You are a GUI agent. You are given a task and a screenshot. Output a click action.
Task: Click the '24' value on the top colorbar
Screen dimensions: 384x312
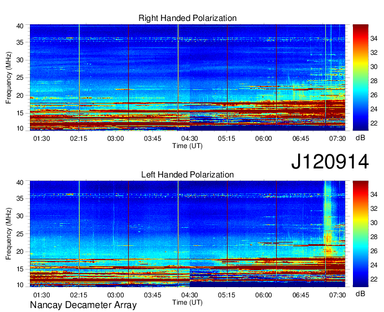point(374,109)
